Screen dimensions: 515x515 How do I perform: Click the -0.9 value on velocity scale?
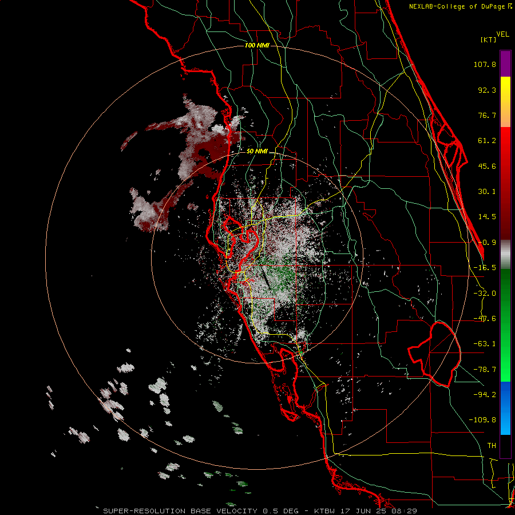point(487,243)
